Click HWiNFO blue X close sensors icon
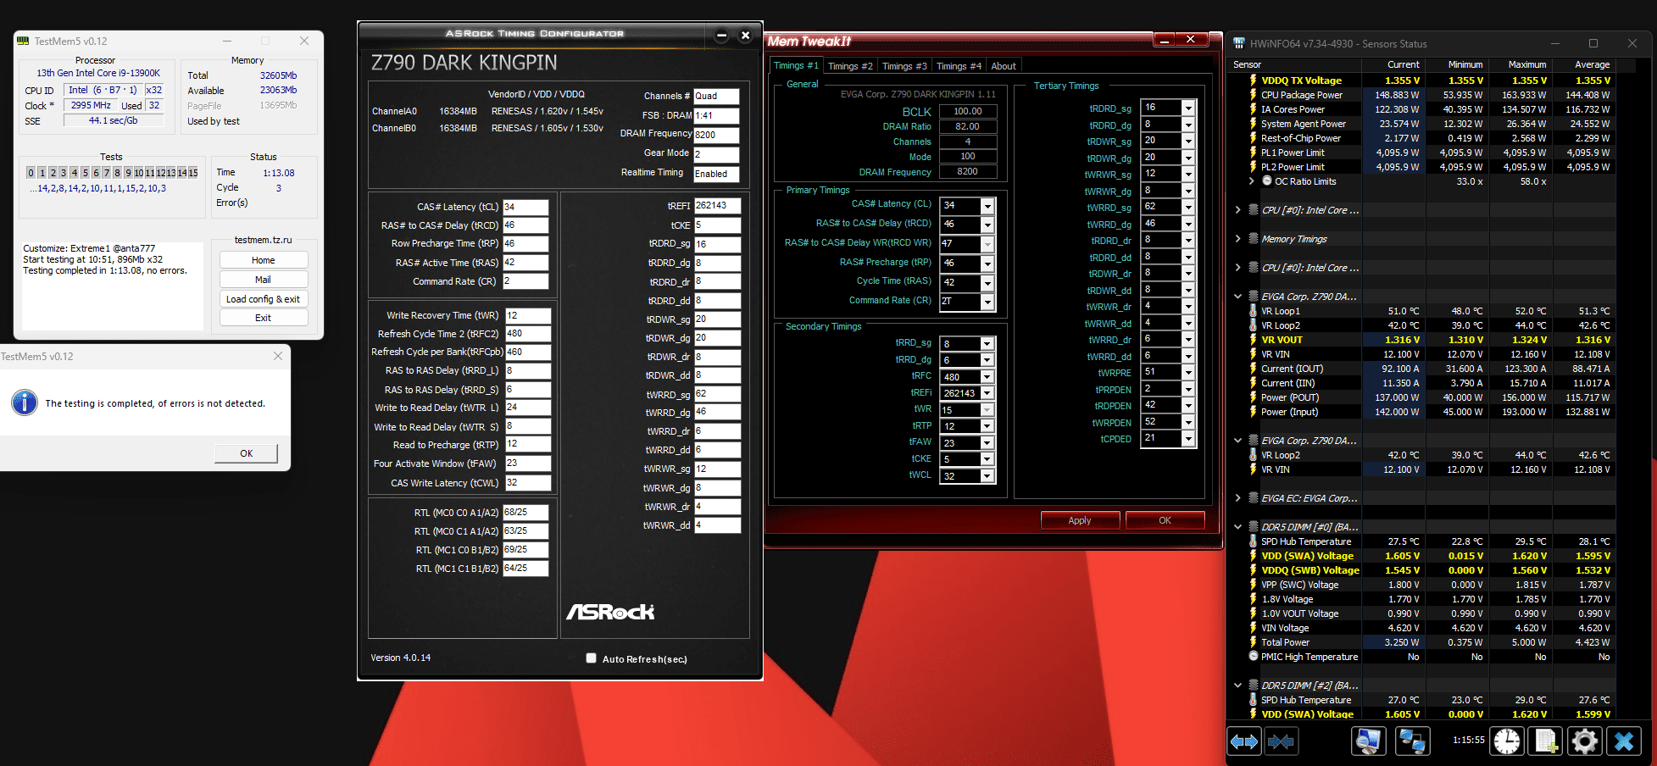This screenshot has width=1657, height=766. 1624,741
